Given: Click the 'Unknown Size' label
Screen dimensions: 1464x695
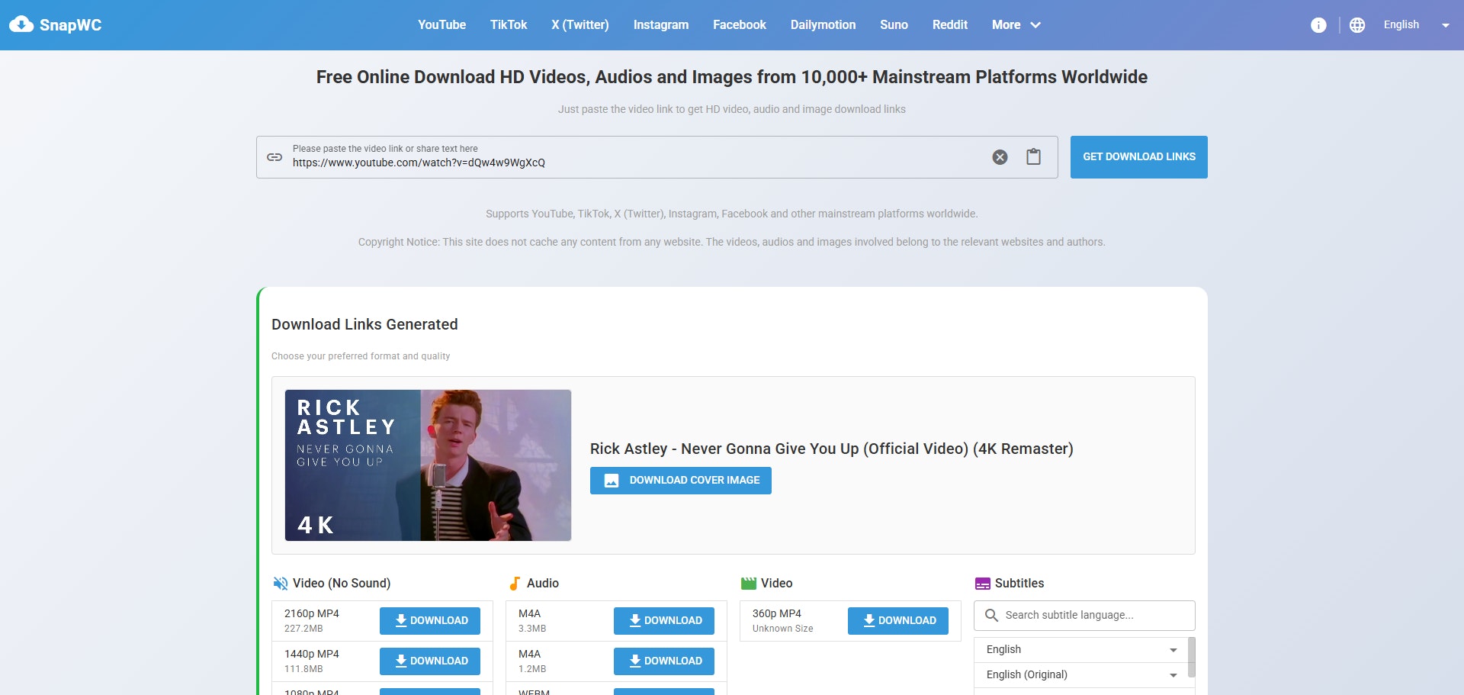Looking at the screenshot, I should pyautogui.click(x=782, y=629).
